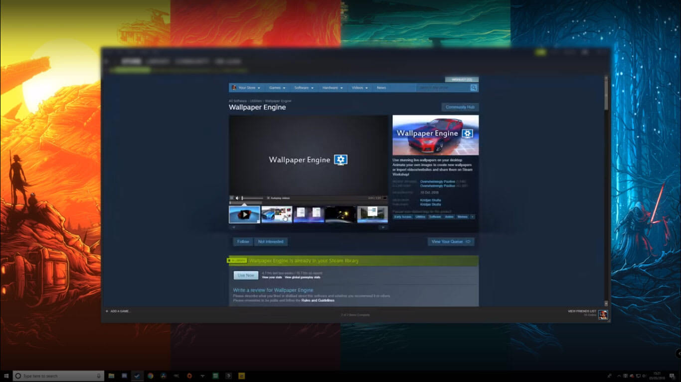Mute the trailer using the speaker icon
Image resolution: width=681 pixels, height=382 pixels.
click(237, 197)
